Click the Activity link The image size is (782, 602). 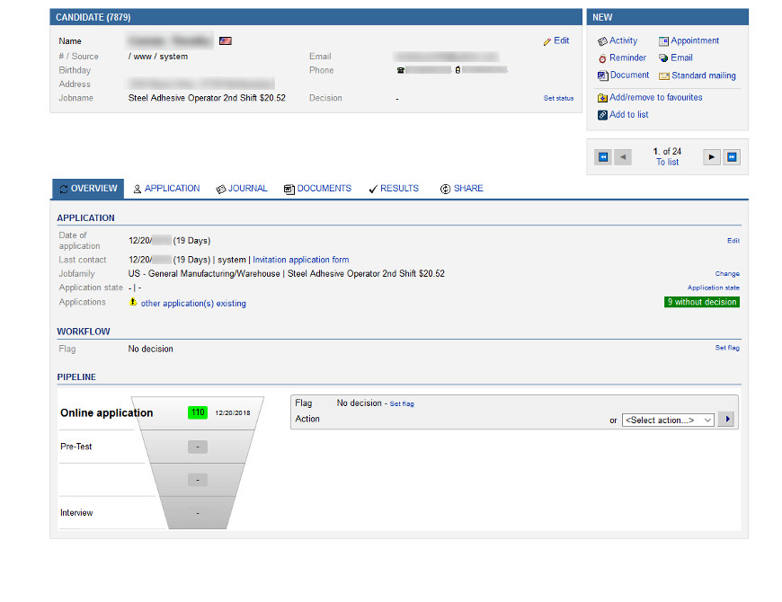point(624,40)
